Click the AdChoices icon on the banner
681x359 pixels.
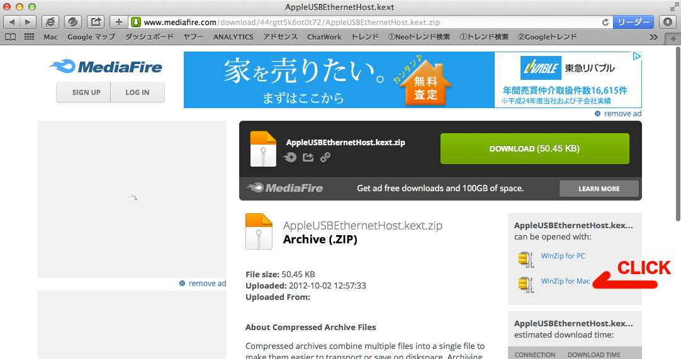[636, 57]
